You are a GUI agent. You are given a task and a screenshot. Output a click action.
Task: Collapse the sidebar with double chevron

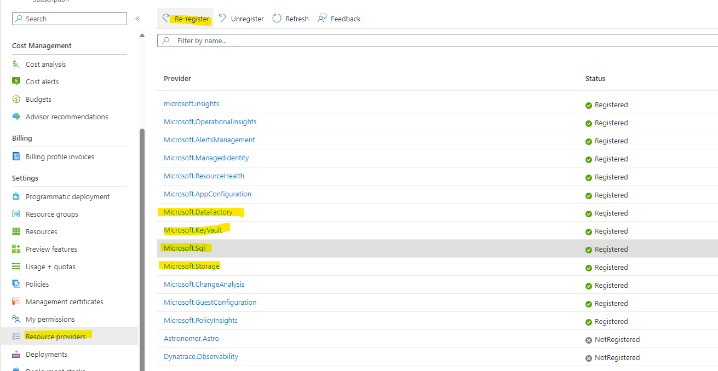tap(137, 19)
